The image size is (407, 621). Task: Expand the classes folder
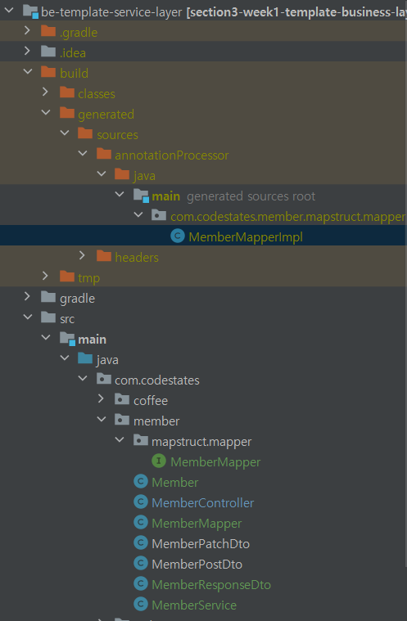coord(46,92)
